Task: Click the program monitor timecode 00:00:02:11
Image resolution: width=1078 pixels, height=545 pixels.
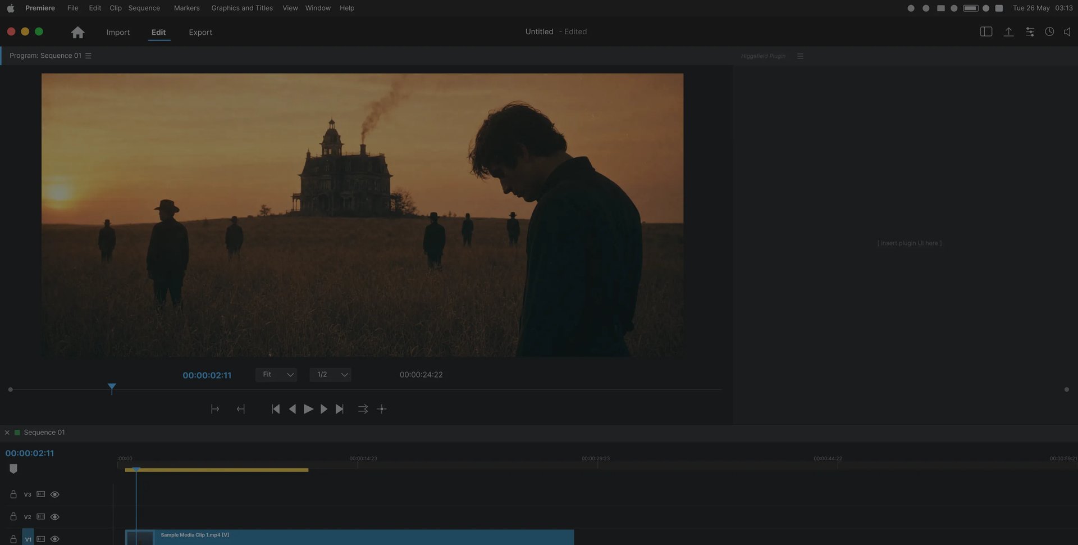Action: coord(207,375)
